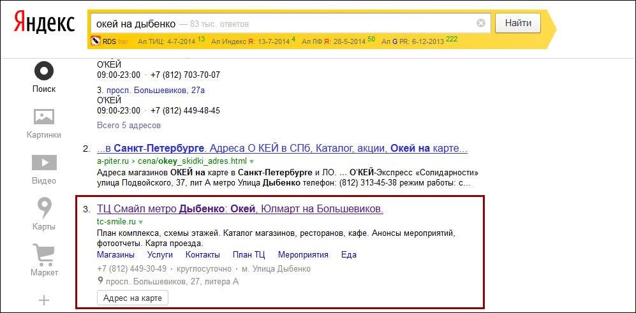Open the Магазины sitelink
Viewport: 636px width, 313px height.
pos(115,255)
